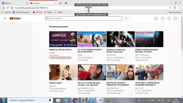183x103 pixels.
Task: Click the title "На что готов мужик ради 300 руб"
Action: click(x=89, y=84)
